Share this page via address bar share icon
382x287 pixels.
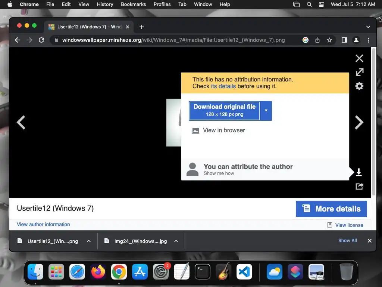(x=317, y=40)
